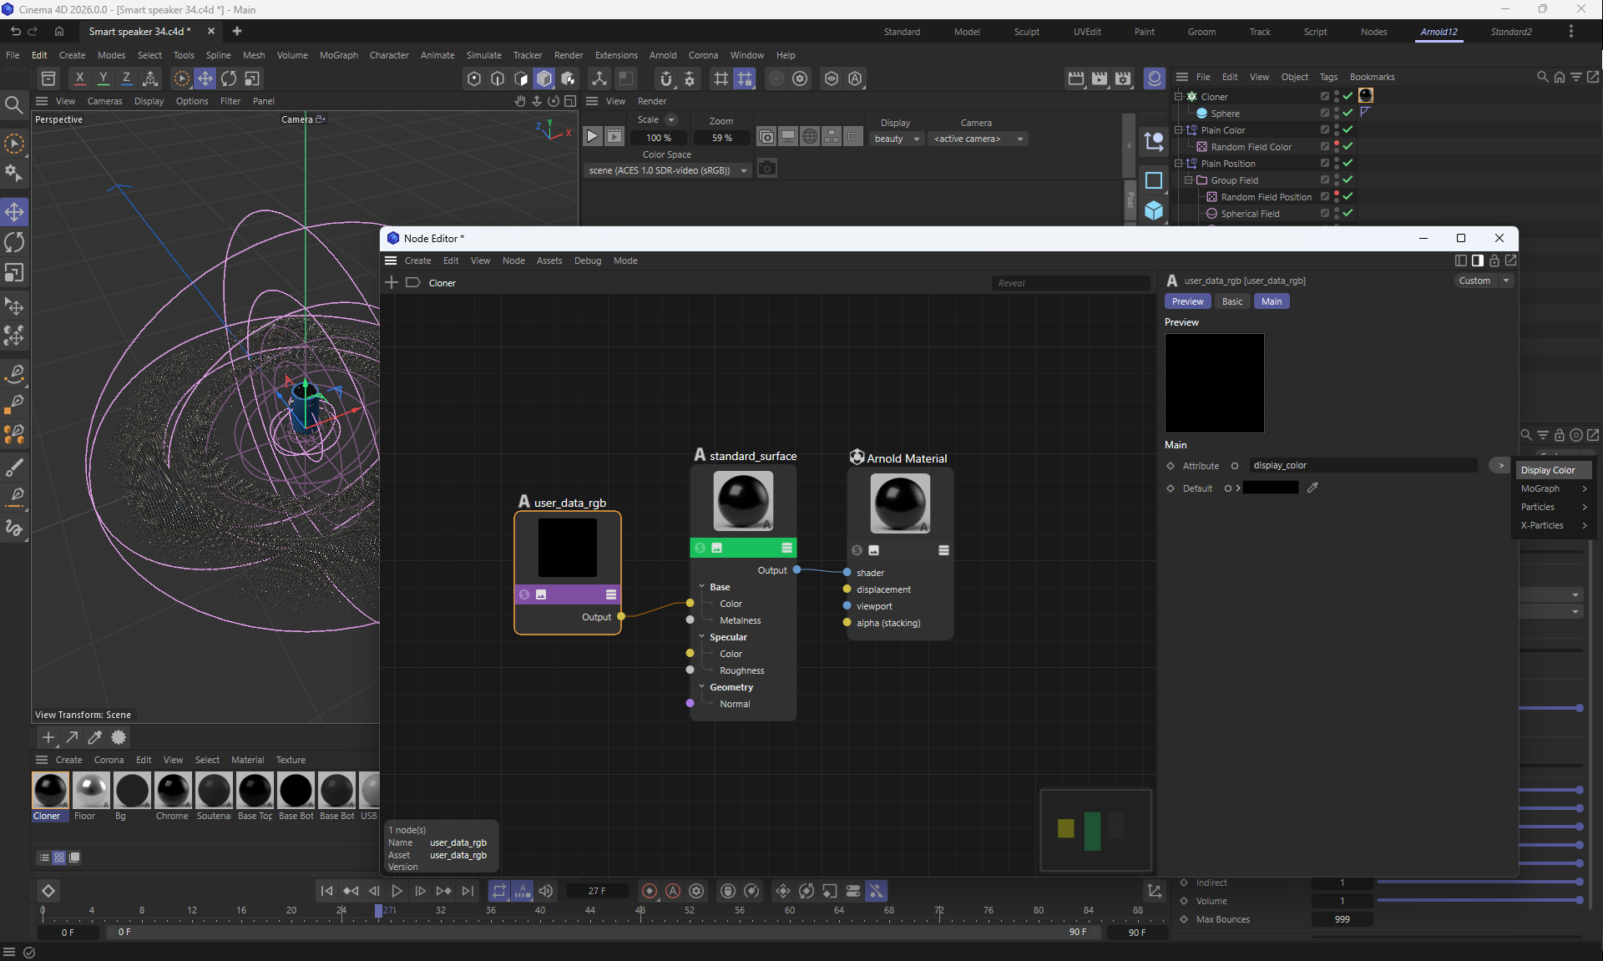This screenshot has height=961, width=1603.
Task: Select the Chrome material thumbnail
Action: pyautogui.click(x=172, y=790)
